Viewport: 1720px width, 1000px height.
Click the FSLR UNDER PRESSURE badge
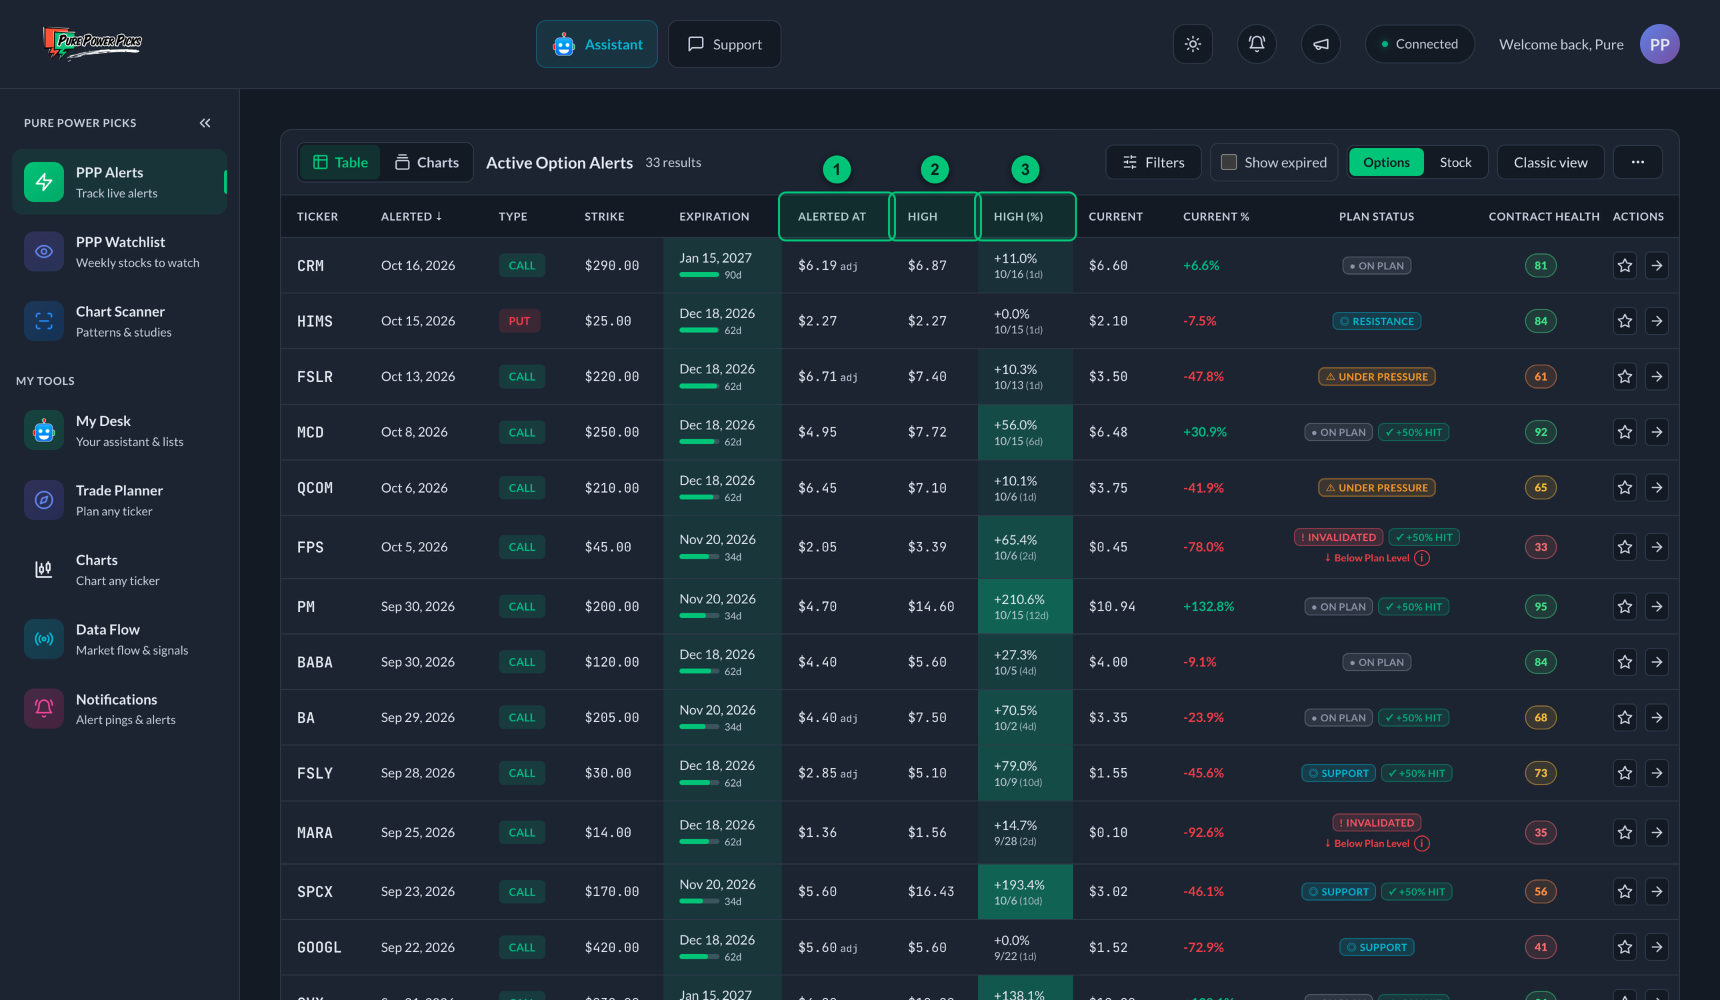tap(1376, 377)
